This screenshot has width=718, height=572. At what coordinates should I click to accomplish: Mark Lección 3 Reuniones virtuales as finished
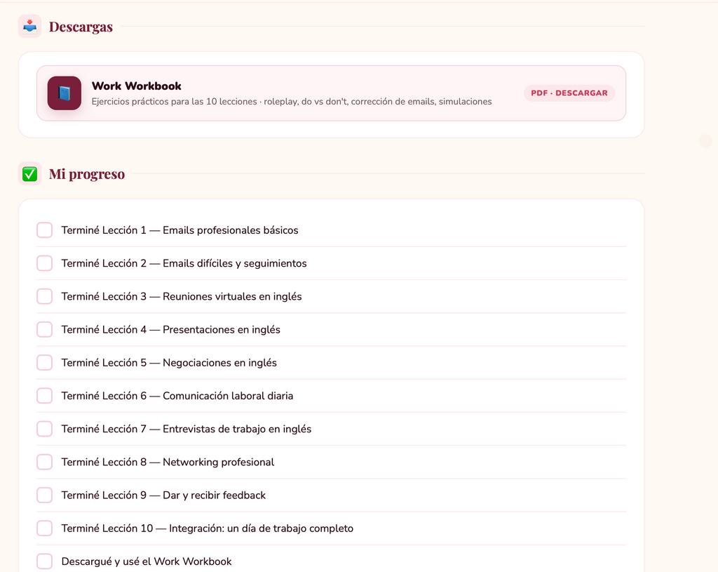tap(45, 296)
